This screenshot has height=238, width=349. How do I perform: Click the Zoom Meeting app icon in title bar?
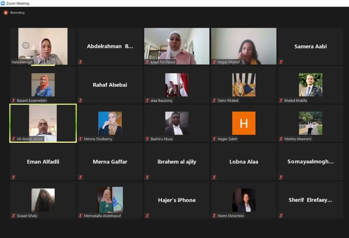pyautogui.click(x=3, y=3)
